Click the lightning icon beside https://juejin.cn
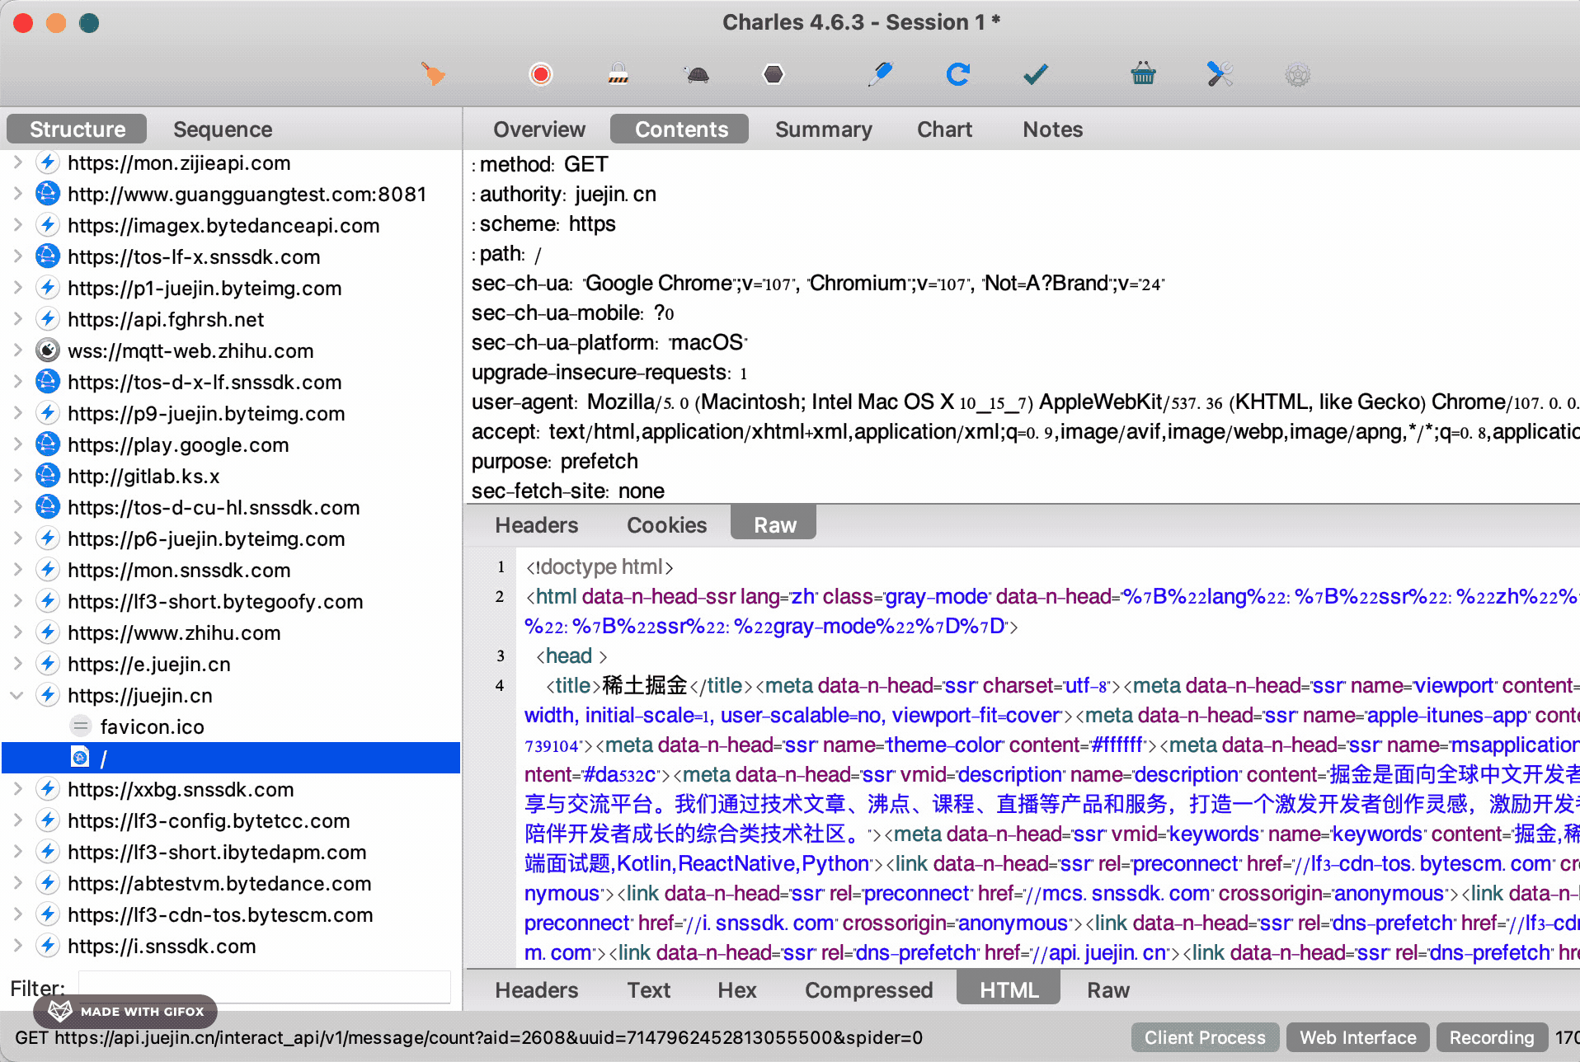 pyautogui.click(x=48, y=695)
